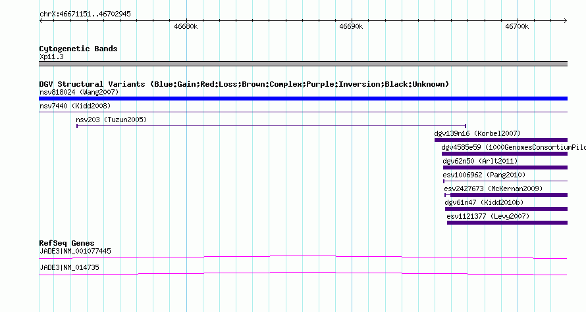
Task: Click the purple dgv62n50 variant bar
Action: (x=505, y=167)
